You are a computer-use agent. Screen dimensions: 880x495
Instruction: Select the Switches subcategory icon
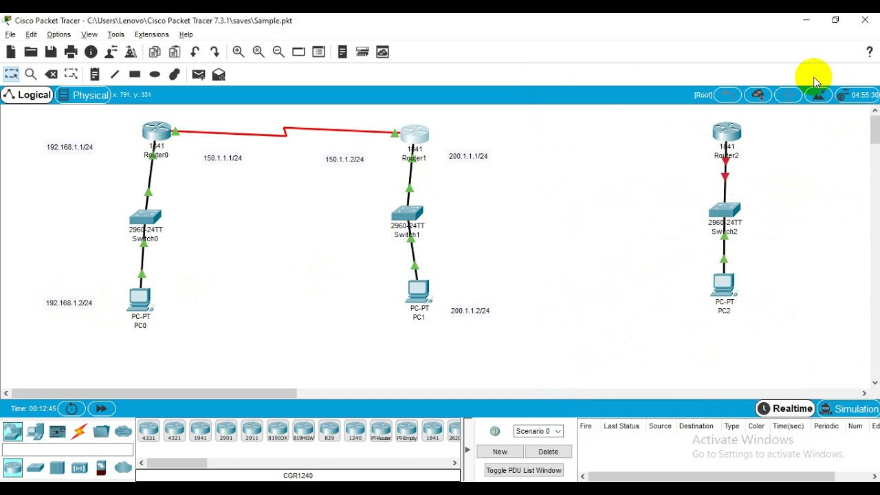coord(36,468)
